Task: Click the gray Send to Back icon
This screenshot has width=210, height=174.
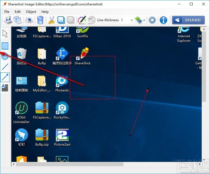Action: click(71, 20)
